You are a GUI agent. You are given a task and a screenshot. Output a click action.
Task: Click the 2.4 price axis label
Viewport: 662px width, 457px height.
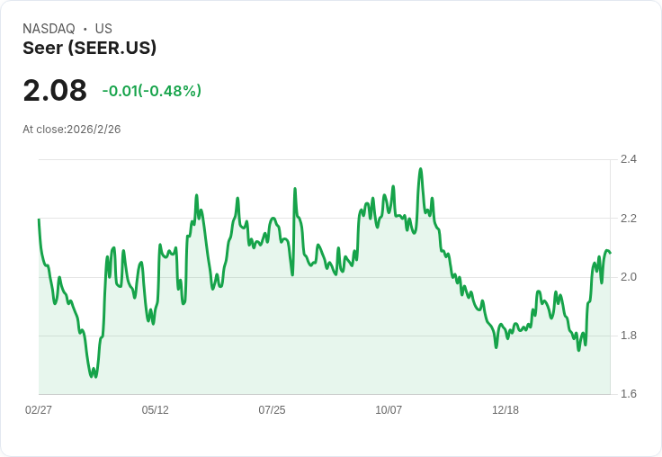coord(628,159)
